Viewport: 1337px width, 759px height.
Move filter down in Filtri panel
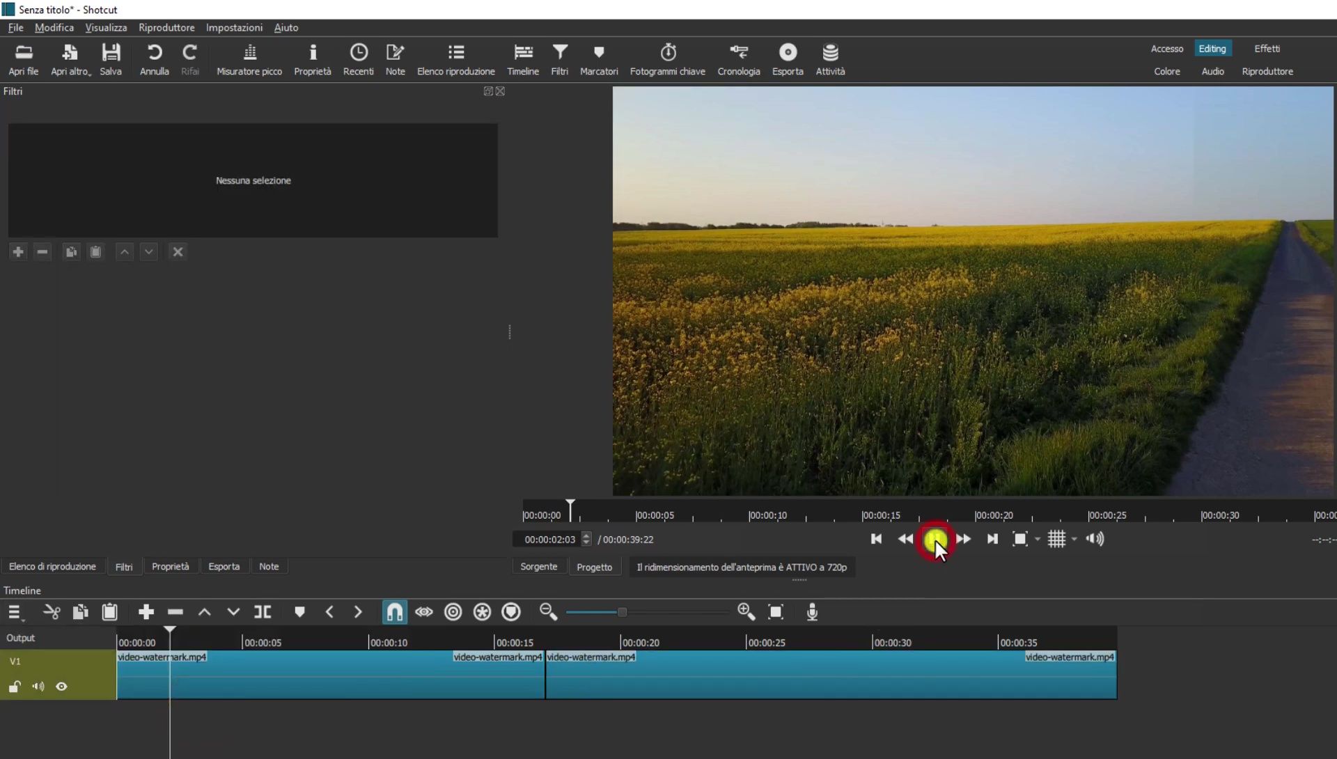149,252
